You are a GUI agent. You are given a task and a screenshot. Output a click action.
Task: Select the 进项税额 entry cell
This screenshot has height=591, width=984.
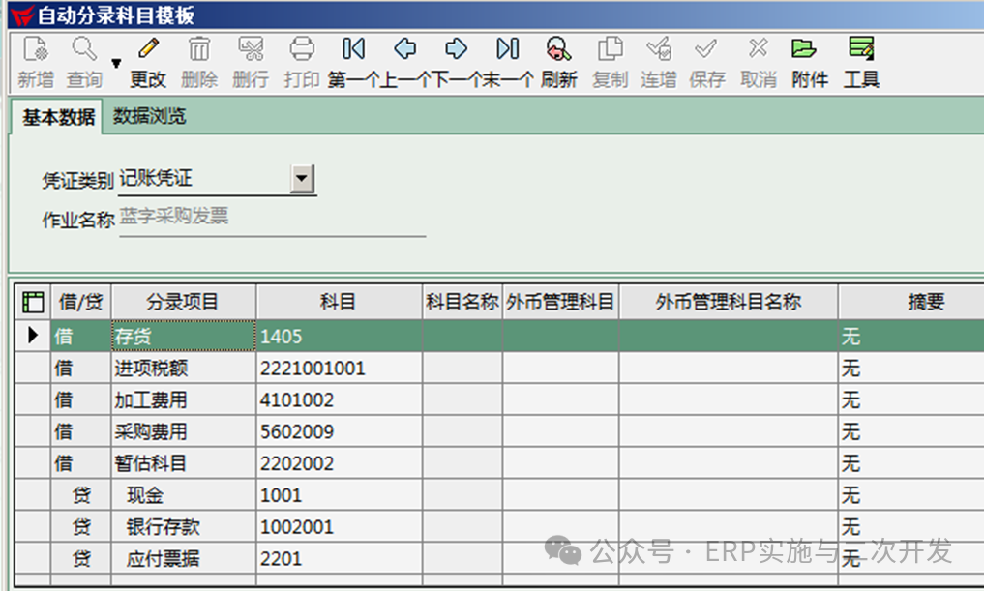[183, 368]
